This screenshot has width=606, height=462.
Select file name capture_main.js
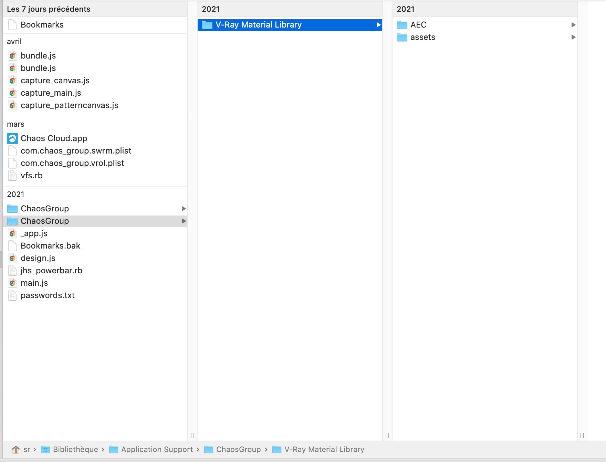coord(51,93)
